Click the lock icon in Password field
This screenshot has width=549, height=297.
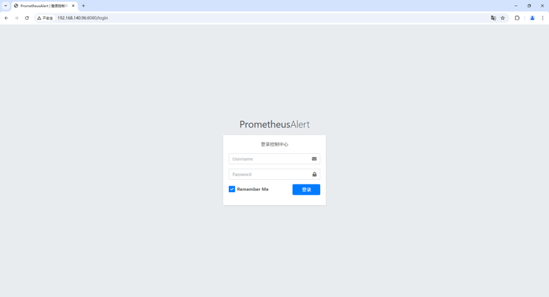coord(315,174)
